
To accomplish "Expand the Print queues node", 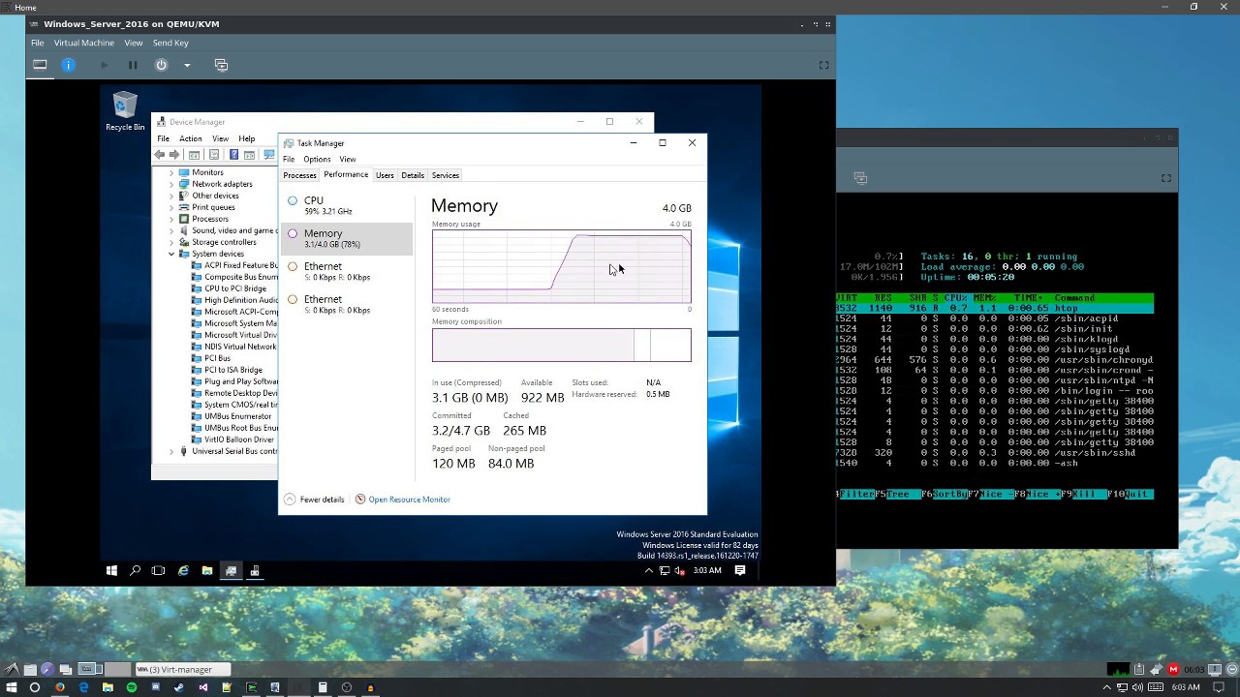I will 171,207.
